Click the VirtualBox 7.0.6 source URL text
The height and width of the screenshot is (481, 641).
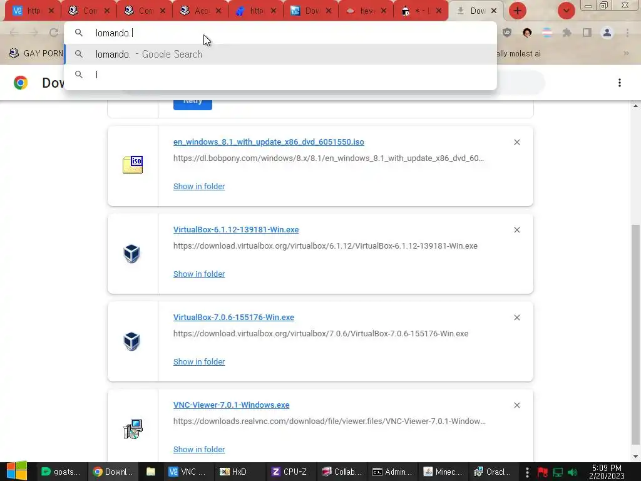(x=321, y=334)
